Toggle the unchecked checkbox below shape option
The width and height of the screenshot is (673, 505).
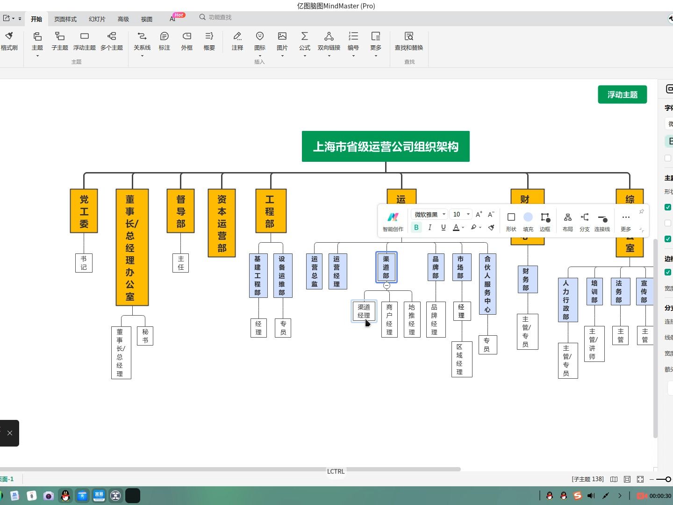coord(668,223)
